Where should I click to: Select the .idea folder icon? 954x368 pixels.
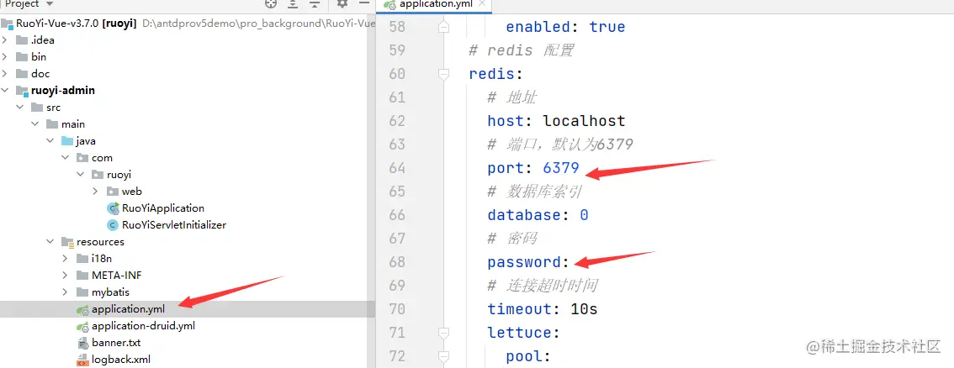pyautogui.click(x=22, y=40)
